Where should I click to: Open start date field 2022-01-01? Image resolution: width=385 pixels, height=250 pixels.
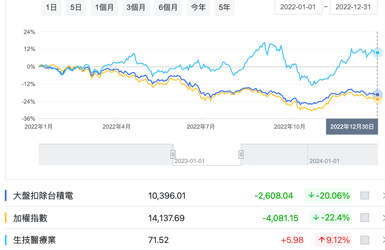(298, 7)
